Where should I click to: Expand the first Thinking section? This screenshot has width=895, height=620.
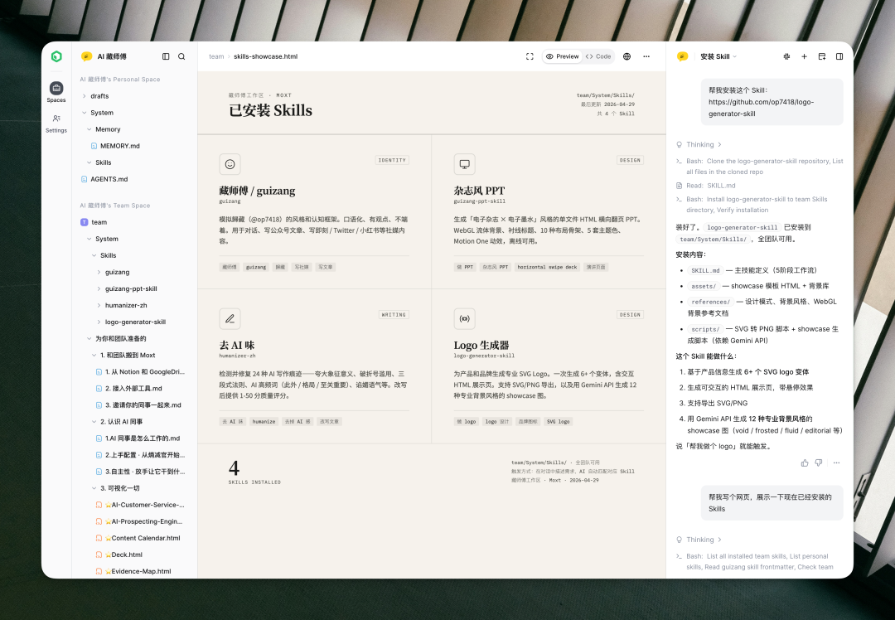pos(700,144)
